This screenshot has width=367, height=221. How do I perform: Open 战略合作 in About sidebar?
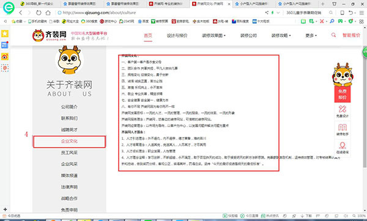coord(69,198)
